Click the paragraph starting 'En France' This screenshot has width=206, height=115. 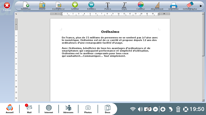click(x=110, y=40)
